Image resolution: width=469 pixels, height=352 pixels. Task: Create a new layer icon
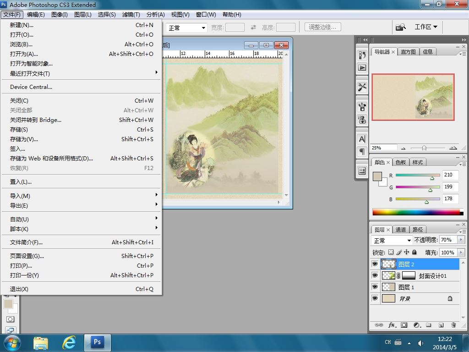point(441,325)
